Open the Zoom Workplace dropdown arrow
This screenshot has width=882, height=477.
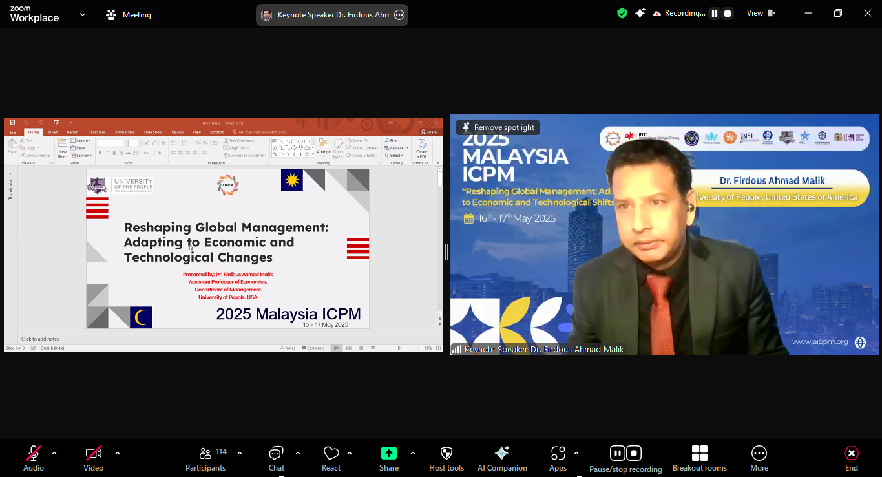tap(83, 14)
